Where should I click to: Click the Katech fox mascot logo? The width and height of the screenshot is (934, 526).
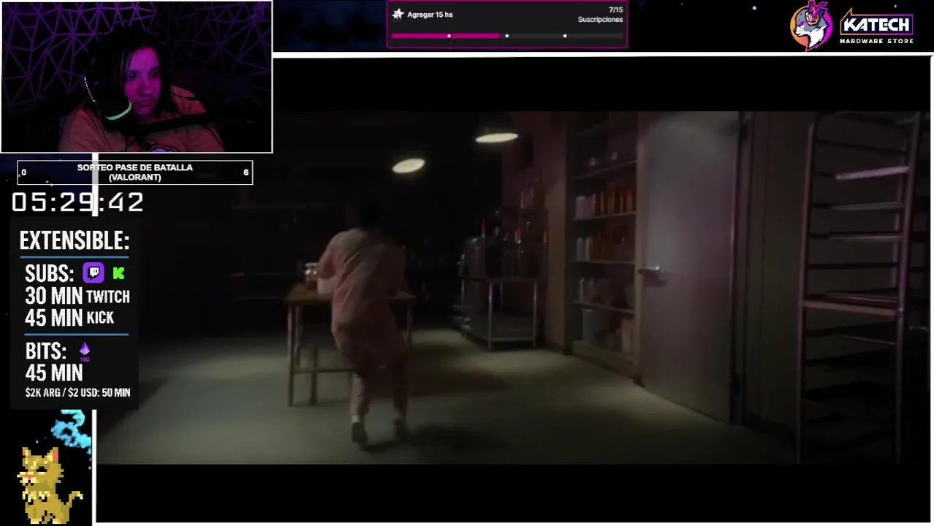pos(810,25)
